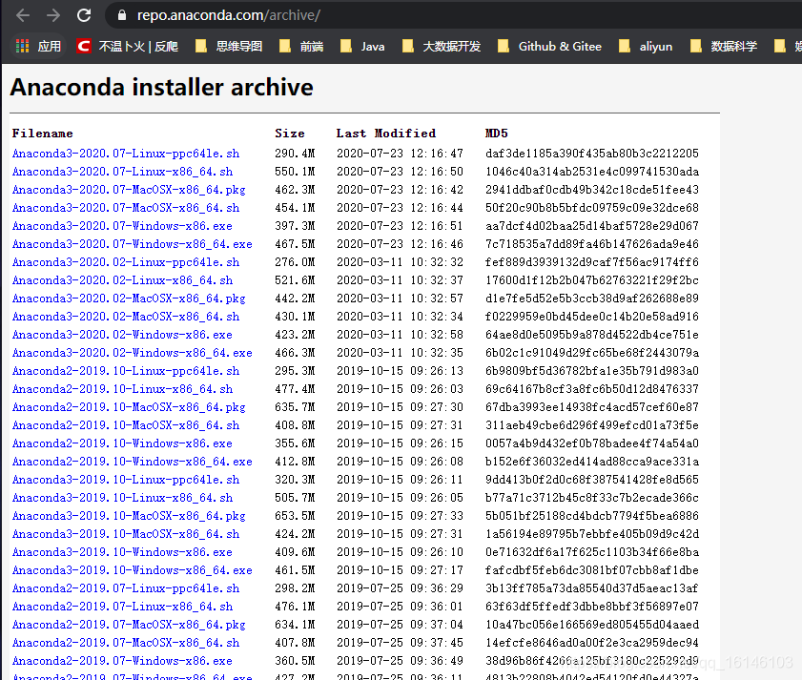
Task: Click MD5 hash 1046c40a314ab2531e4c099741530ada
Action: click(x=592, y=172)
